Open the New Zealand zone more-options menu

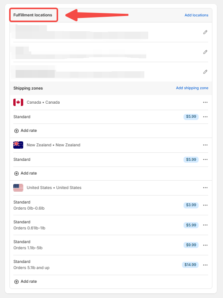point(205,145)
